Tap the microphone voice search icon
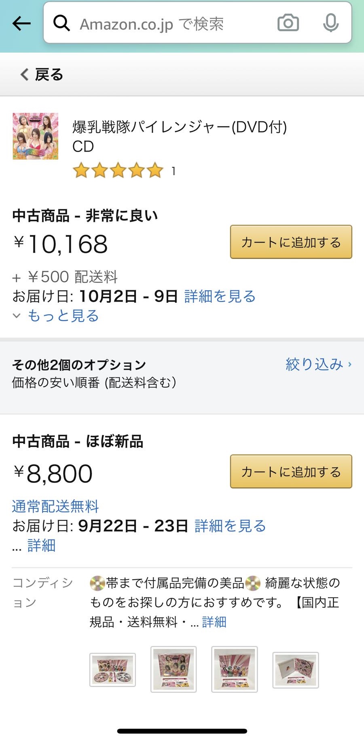The width and height of the screenshot is (364, 741). (330, 23)
